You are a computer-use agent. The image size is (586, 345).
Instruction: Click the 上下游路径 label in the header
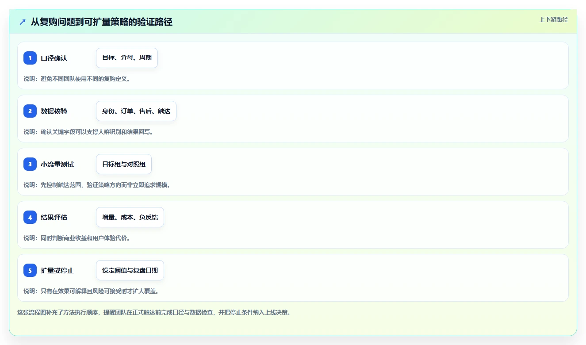(553, 19)
